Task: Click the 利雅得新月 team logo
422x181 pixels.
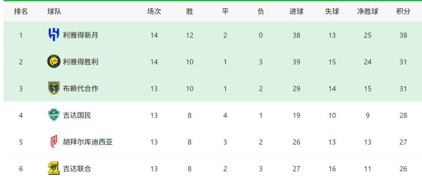Action: (54, 35)
